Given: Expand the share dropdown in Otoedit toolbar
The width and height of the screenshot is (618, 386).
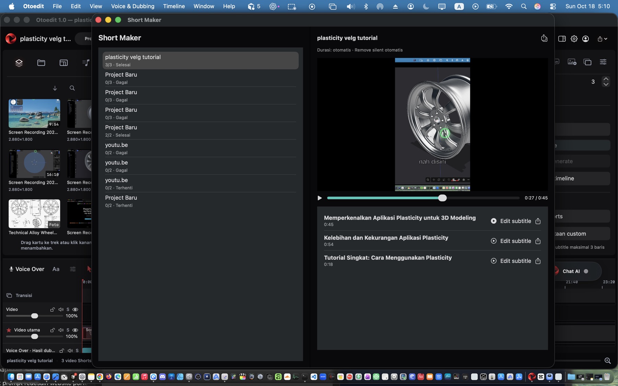Looking at the screenshot, I should coord(602,39).
